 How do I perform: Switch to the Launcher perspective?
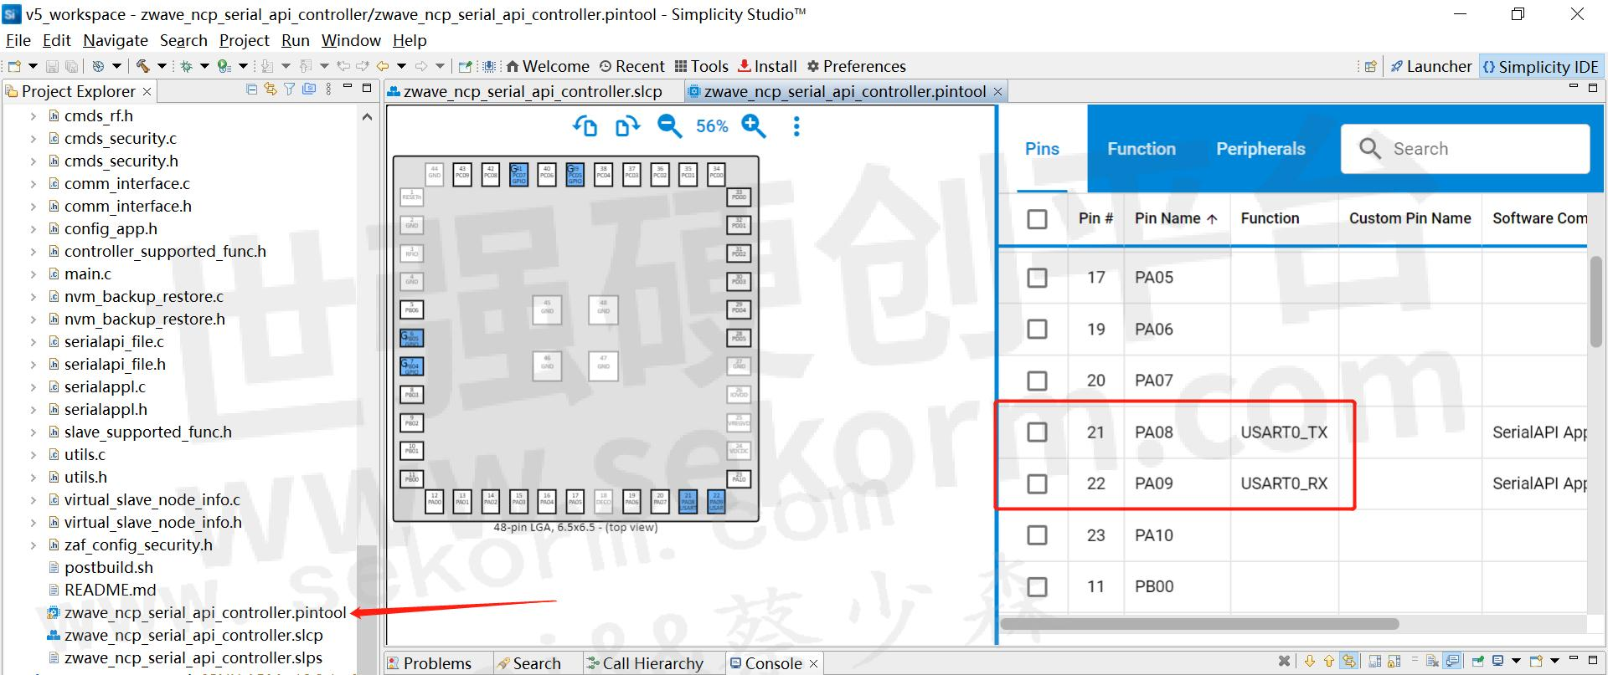1430,66
